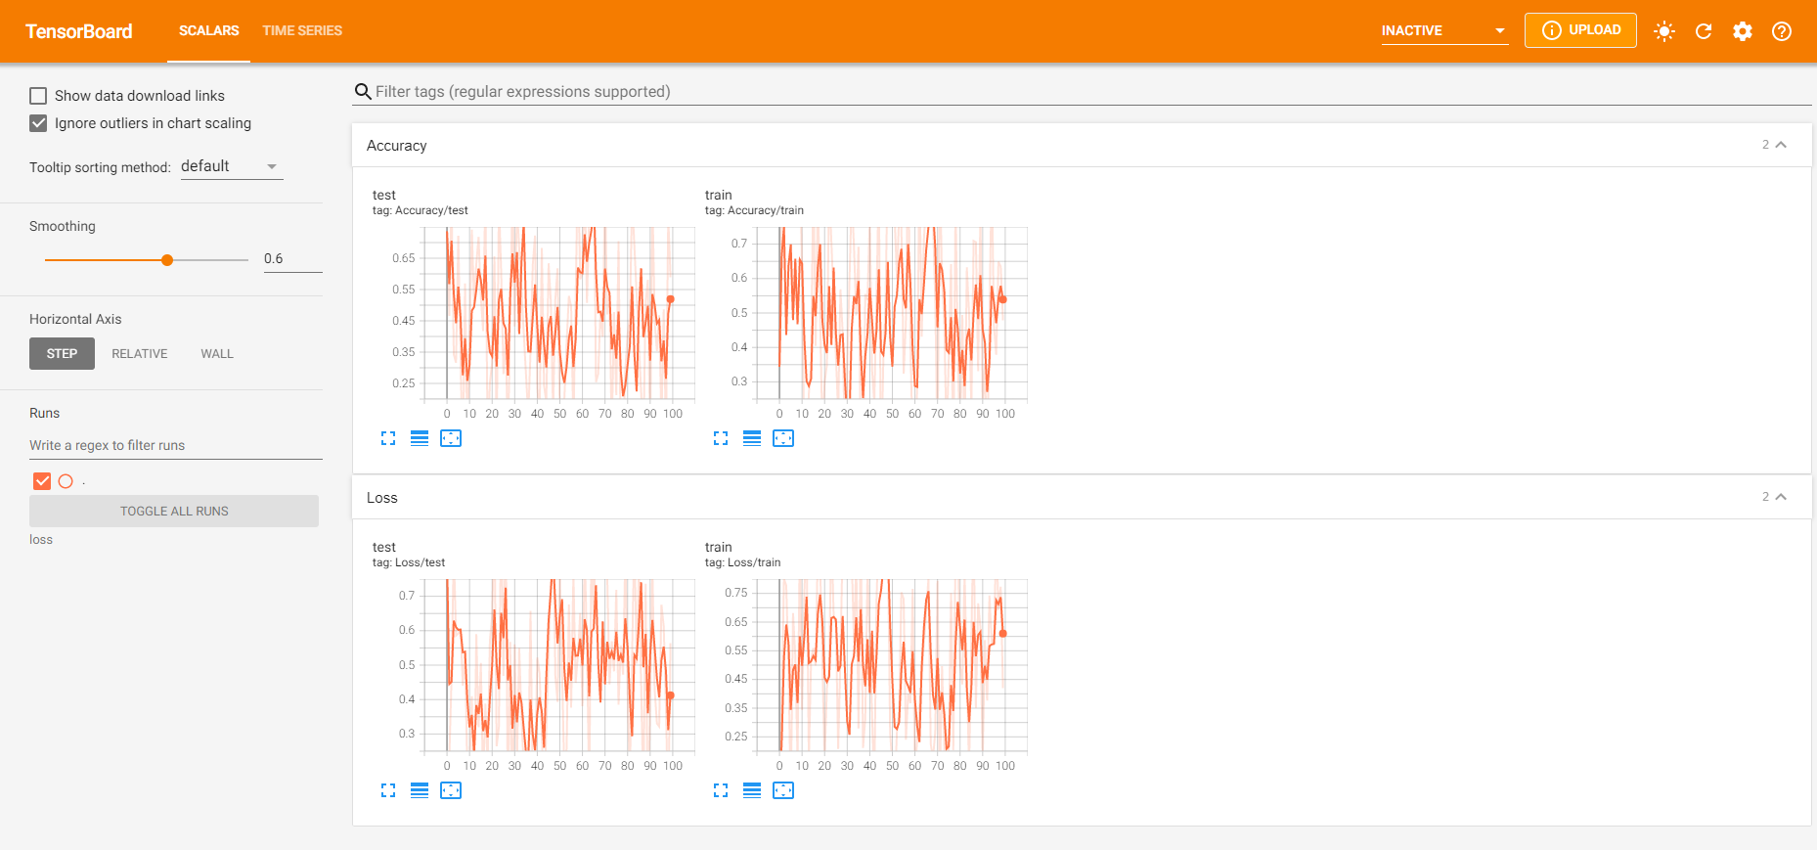Open settings gear icon
This screenshot has height=850, width=1817.
click(x=1743, y=31)
